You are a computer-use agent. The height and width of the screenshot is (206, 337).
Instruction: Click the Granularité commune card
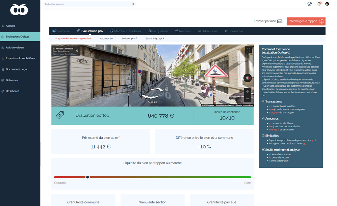[83, 200]
